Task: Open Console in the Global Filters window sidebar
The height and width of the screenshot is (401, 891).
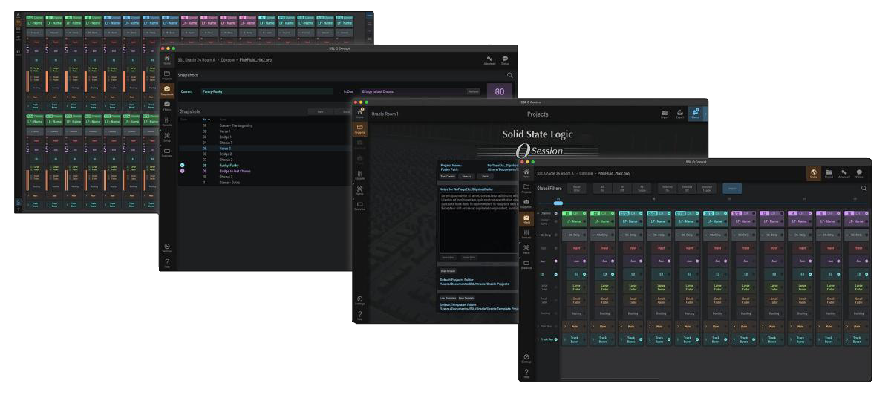Action: click(526, 235)
